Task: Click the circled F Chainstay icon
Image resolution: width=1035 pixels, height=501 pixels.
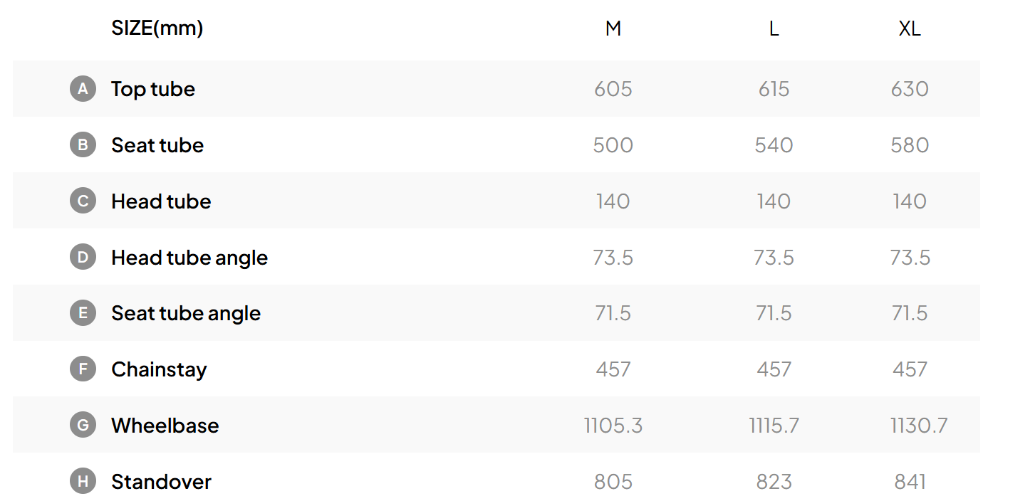Action: pos(83,369)
